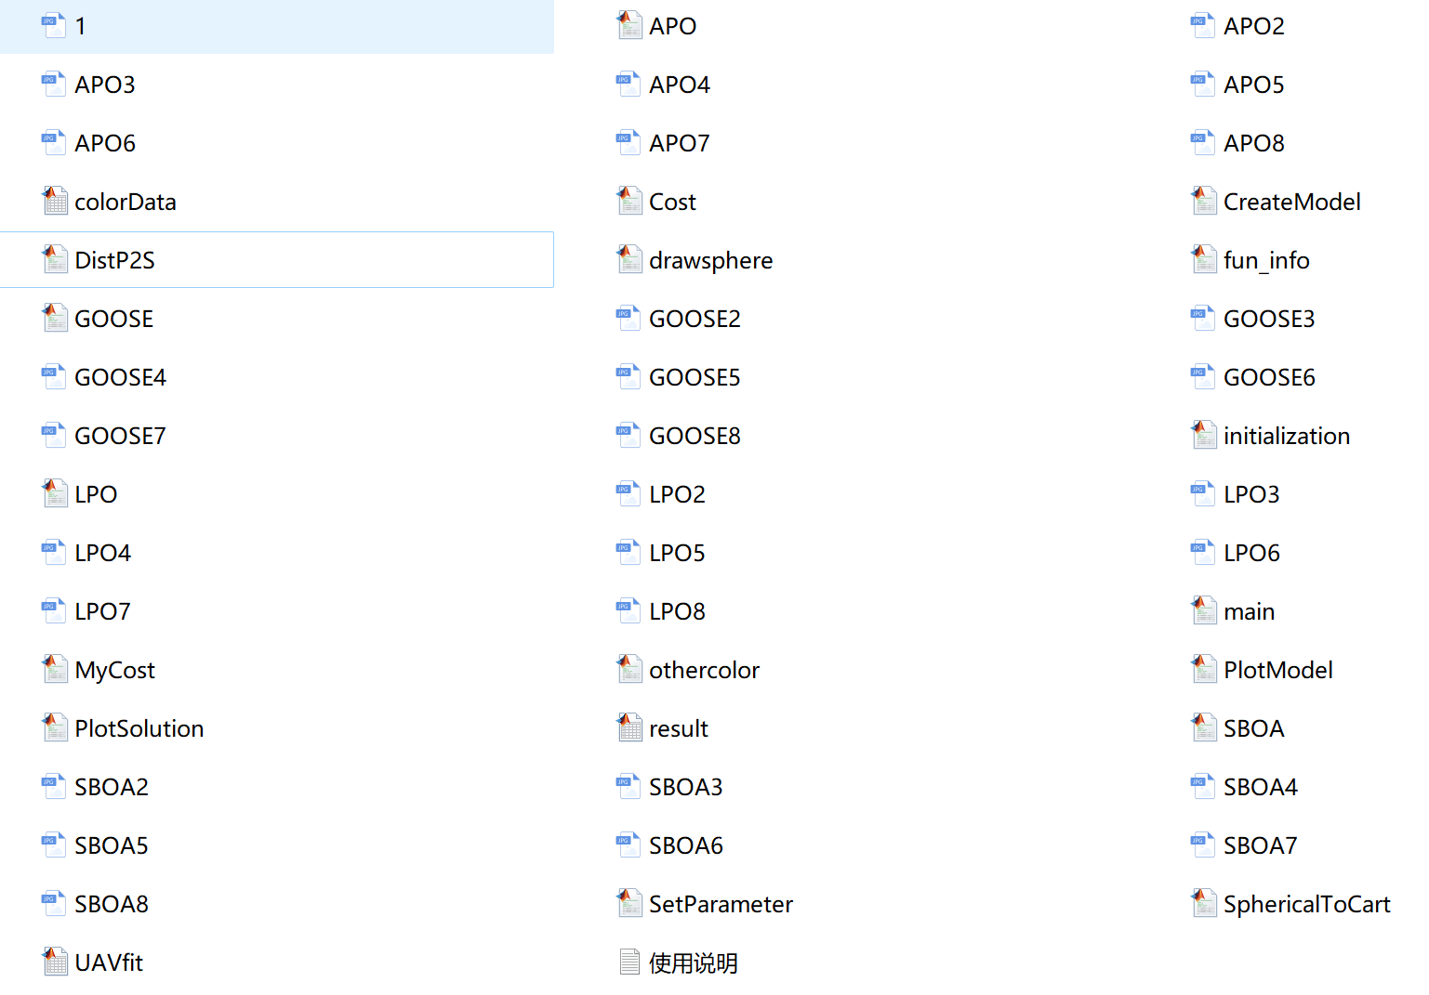Screen dimensions: 1429x995
Task: Click the CreateModel file name
Action: pyautogui.click(x=1291, y=202)
